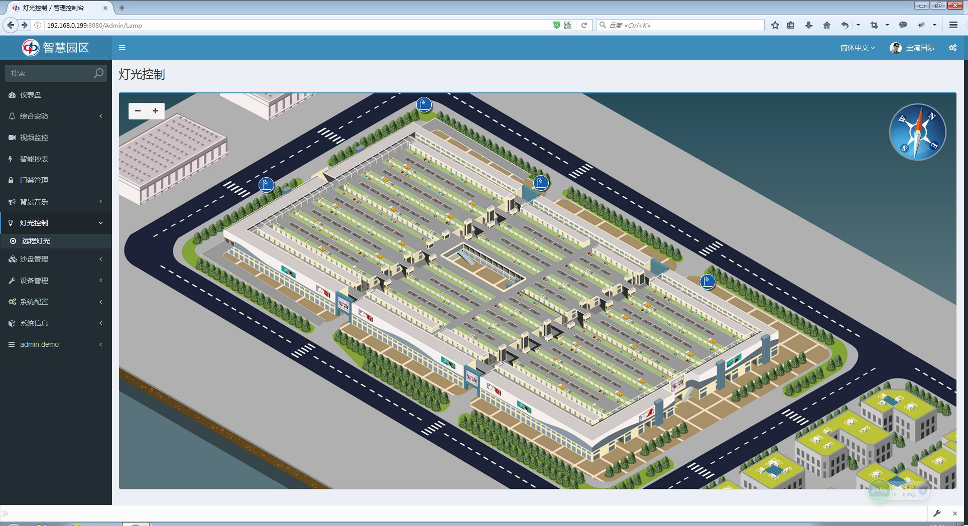Open dropdown arrow next to crop icon
The height and width of the screenshot is (526, 968).
click(x=887, y=25)
